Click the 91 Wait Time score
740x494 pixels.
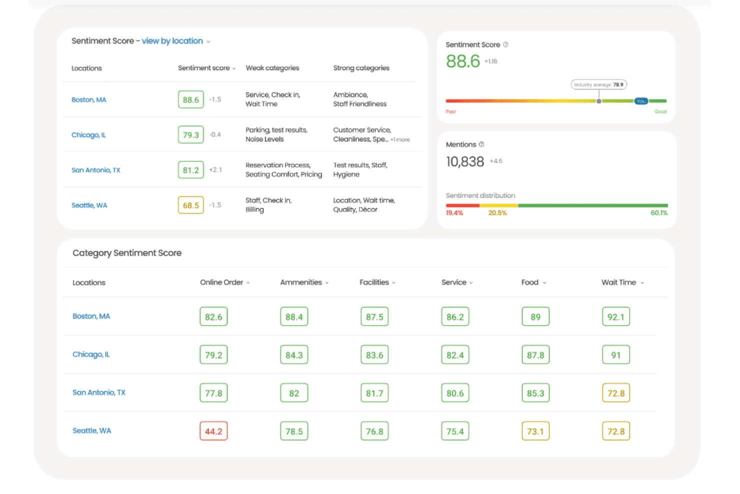(x=616, y=355)
